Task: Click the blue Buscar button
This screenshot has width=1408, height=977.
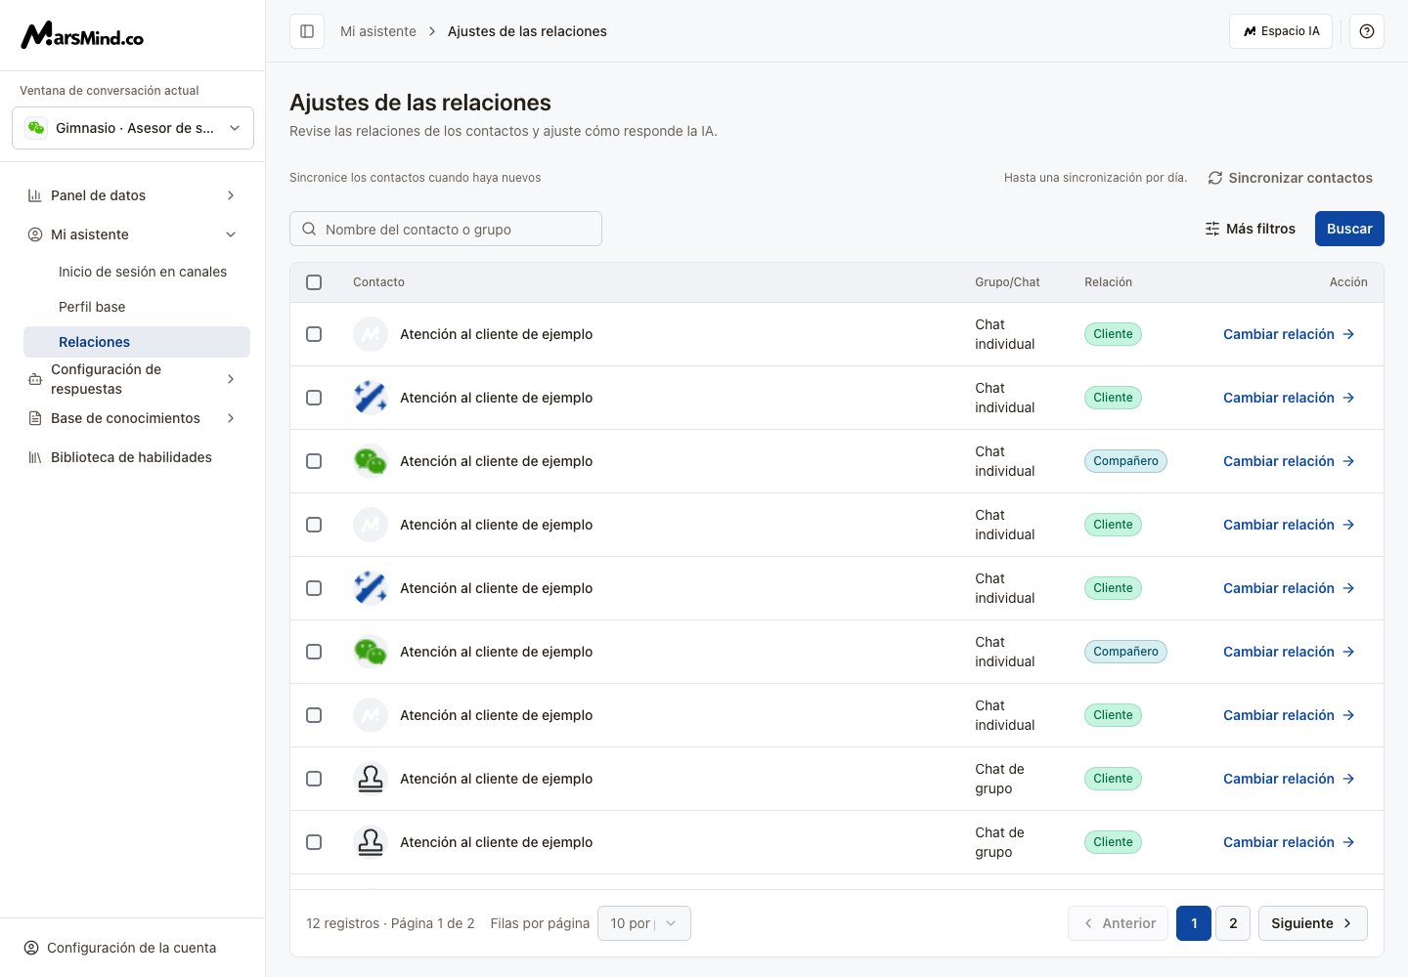Action: [x=1349, y=229]
